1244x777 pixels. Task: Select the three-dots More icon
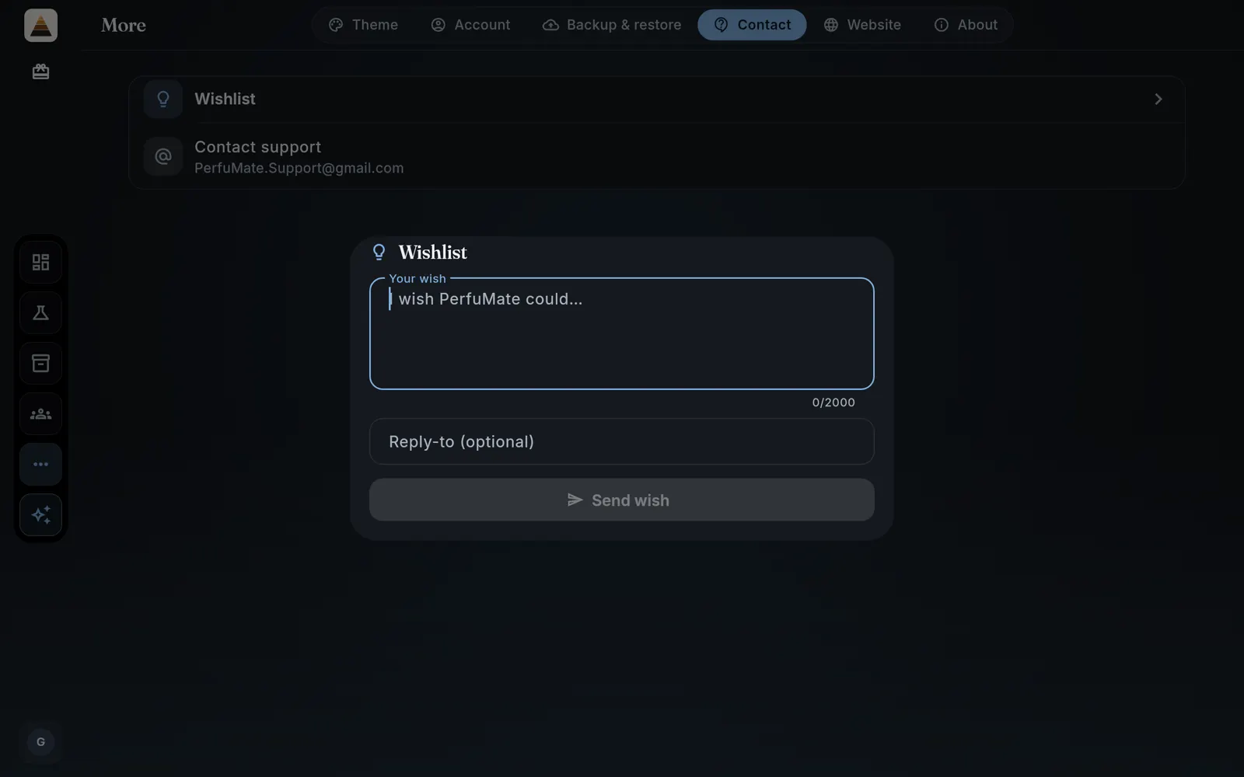(x=40, y=464)
